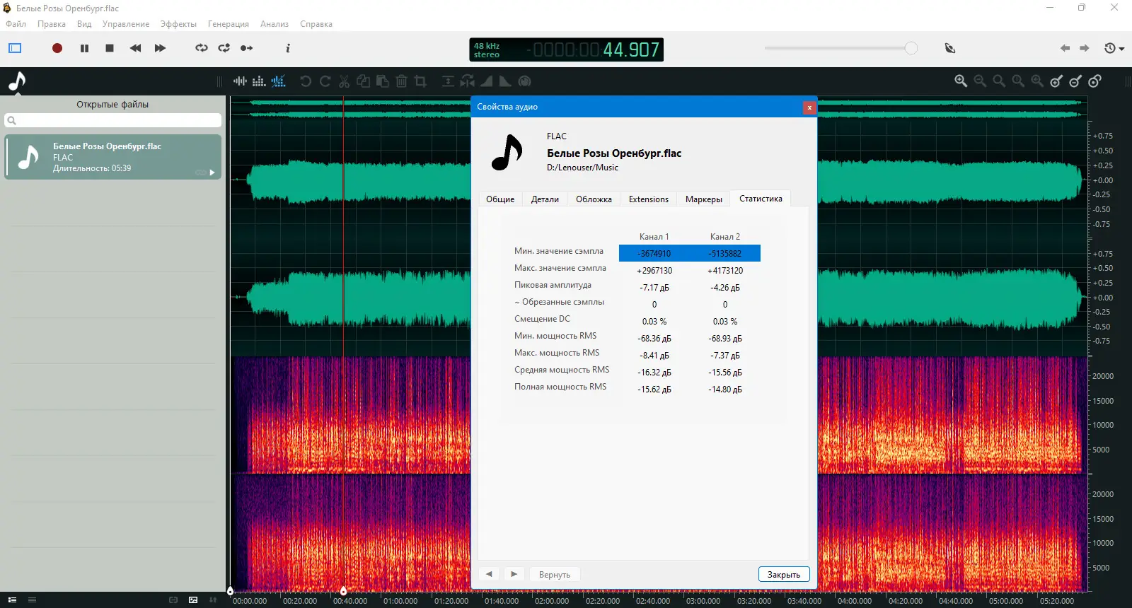Click the horizontal zoom in magnifier
The image size is (1132, 608).
(961, 81)
